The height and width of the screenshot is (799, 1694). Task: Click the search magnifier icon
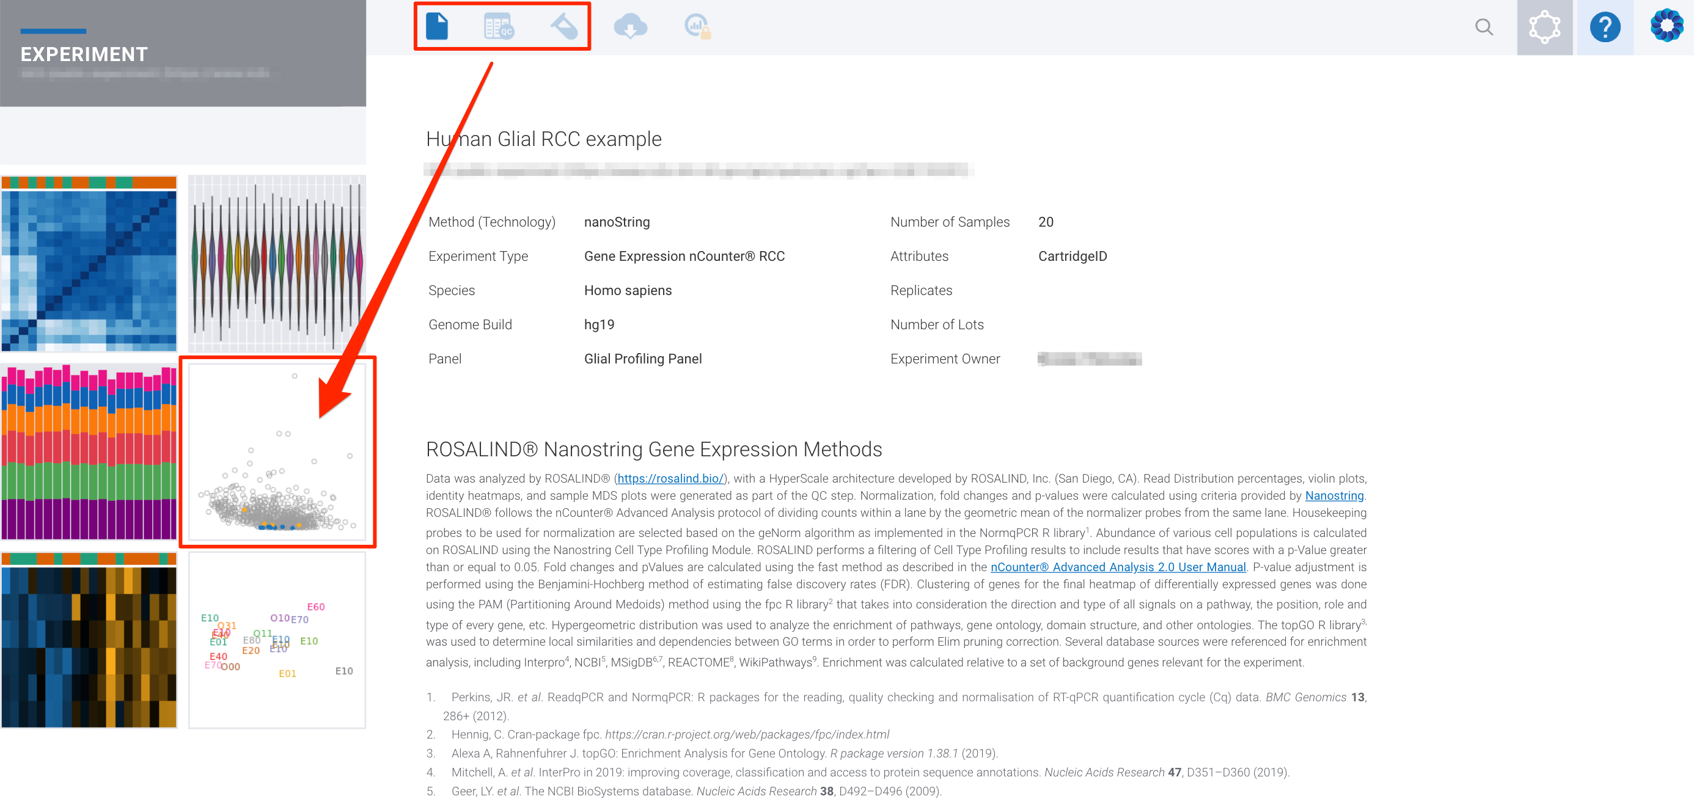point(1484,27)
